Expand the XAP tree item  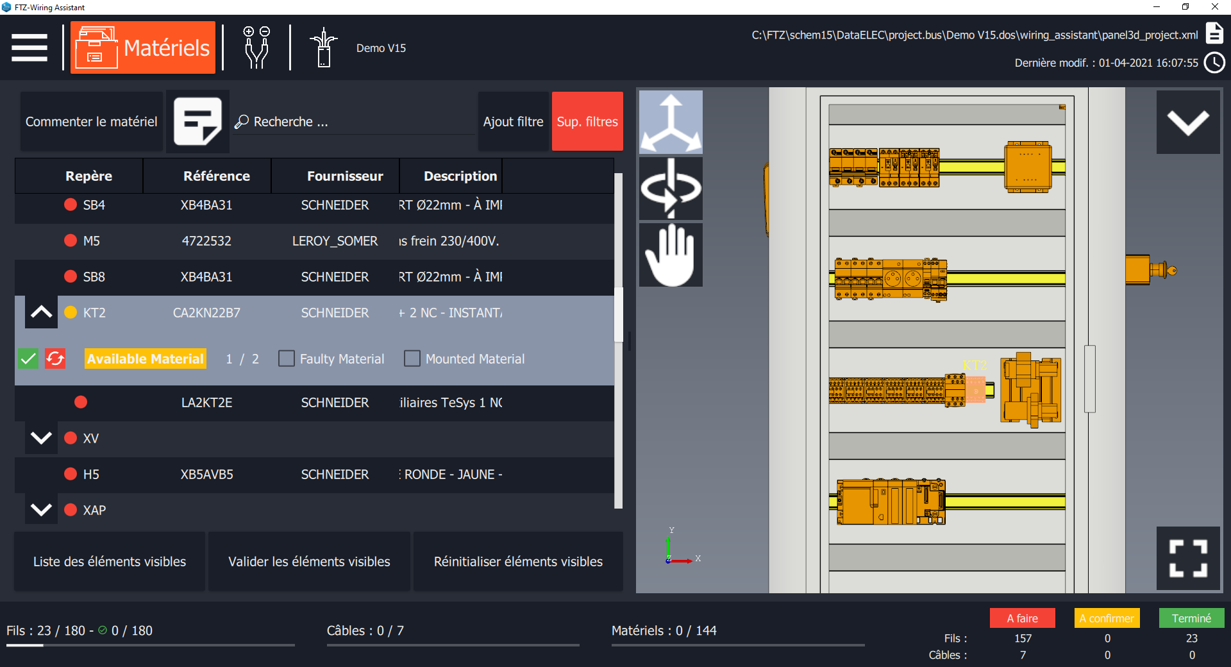[x=41, y=510]
